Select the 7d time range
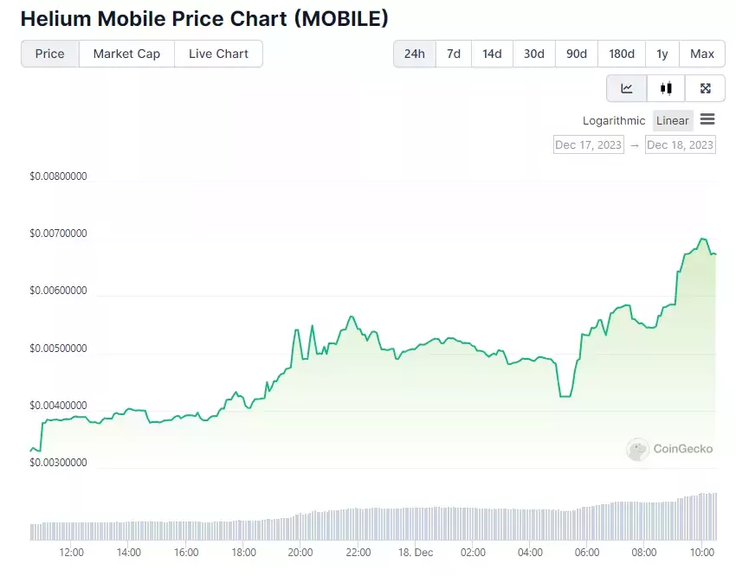Screen dimensions: 736x576 tap(454, 54)
